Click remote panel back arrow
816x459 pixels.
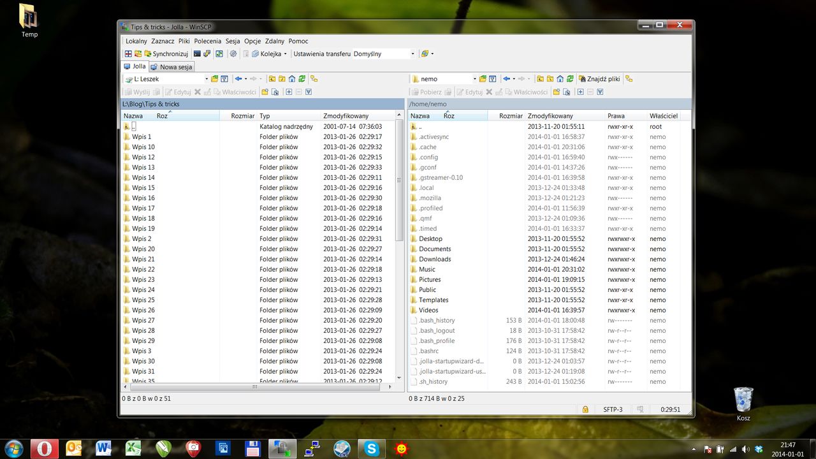tap(507, 79)
